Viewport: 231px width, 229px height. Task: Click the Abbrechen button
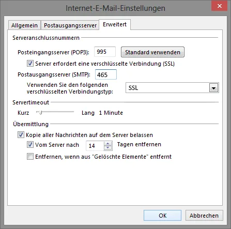click(x=204, y=215)
